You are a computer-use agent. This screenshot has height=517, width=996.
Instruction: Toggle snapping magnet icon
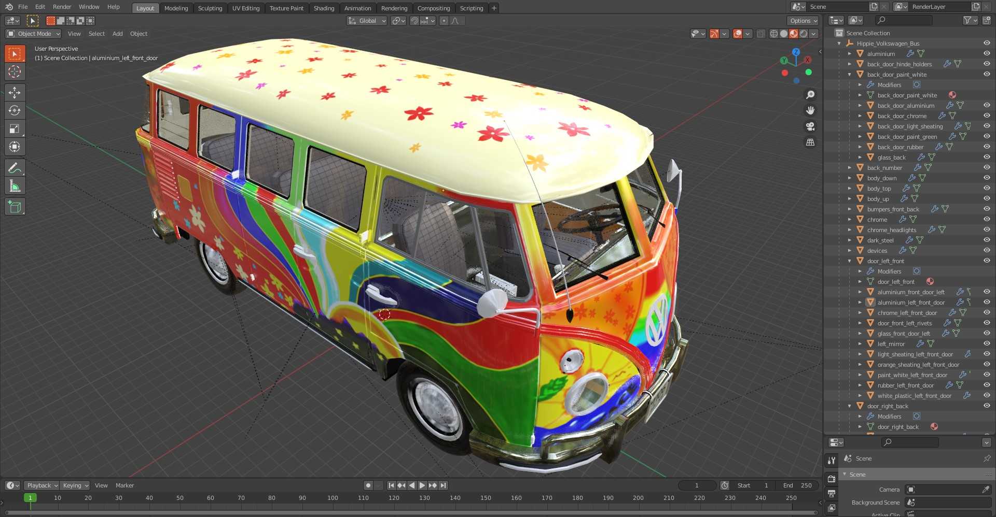(414, 21)
